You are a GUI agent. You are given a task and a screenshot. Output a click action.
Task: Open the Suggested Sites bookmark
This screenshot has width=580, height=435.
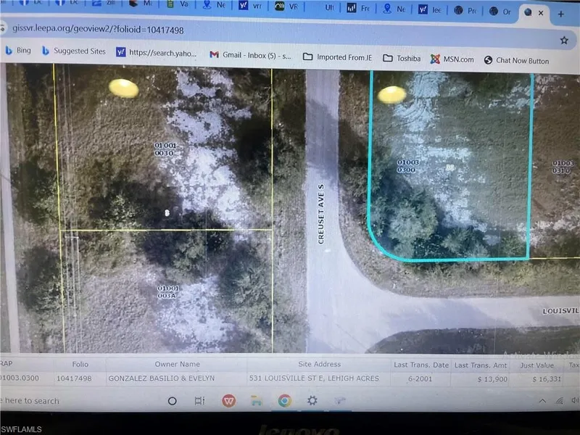coord(74,51)
